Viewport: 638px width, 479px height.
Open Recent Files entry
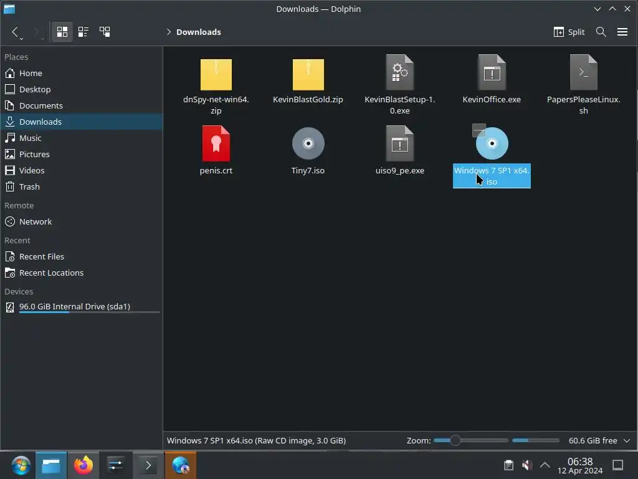click(82, 256)
